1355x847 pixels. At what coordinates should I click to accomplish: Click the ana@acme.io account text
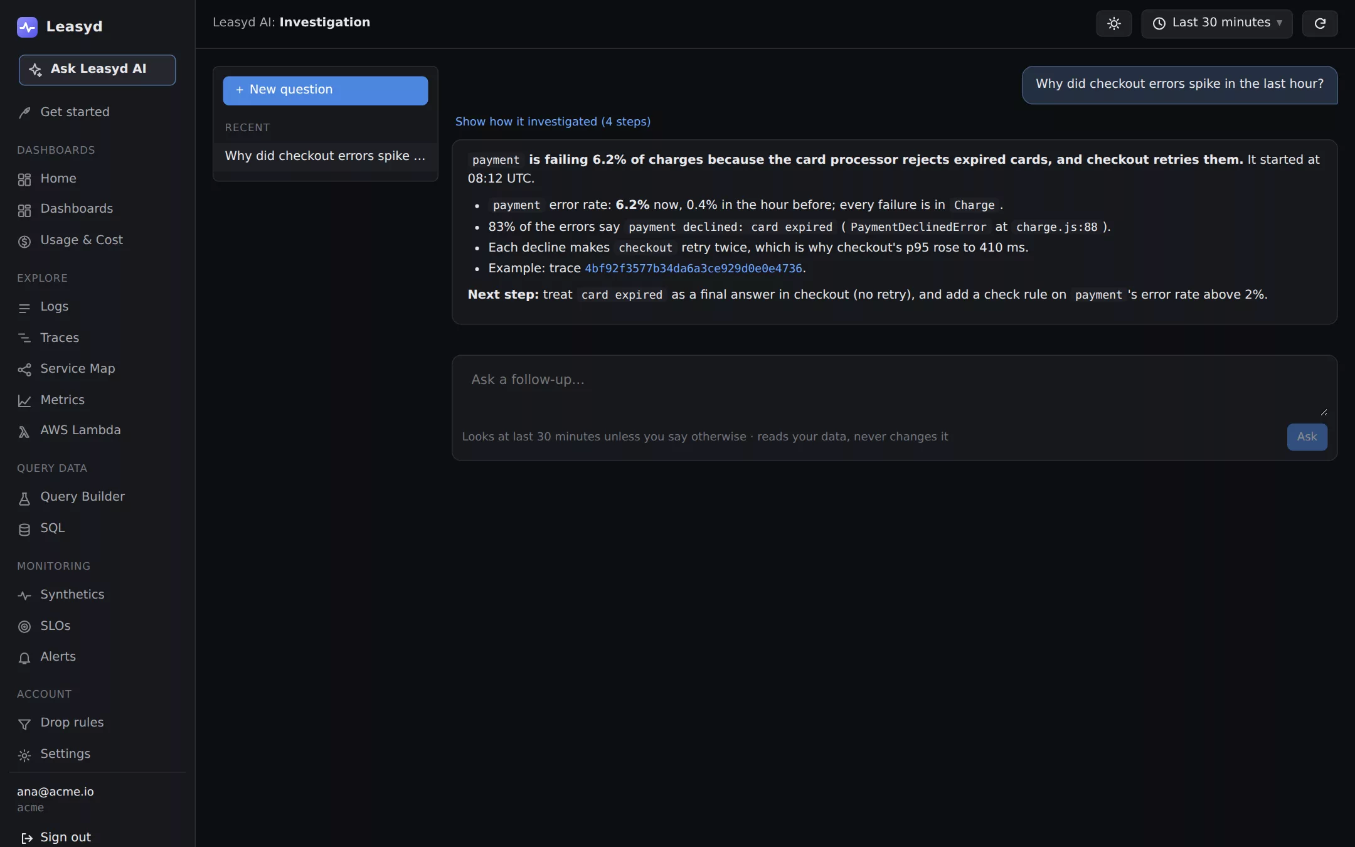[x=55, y=792]
